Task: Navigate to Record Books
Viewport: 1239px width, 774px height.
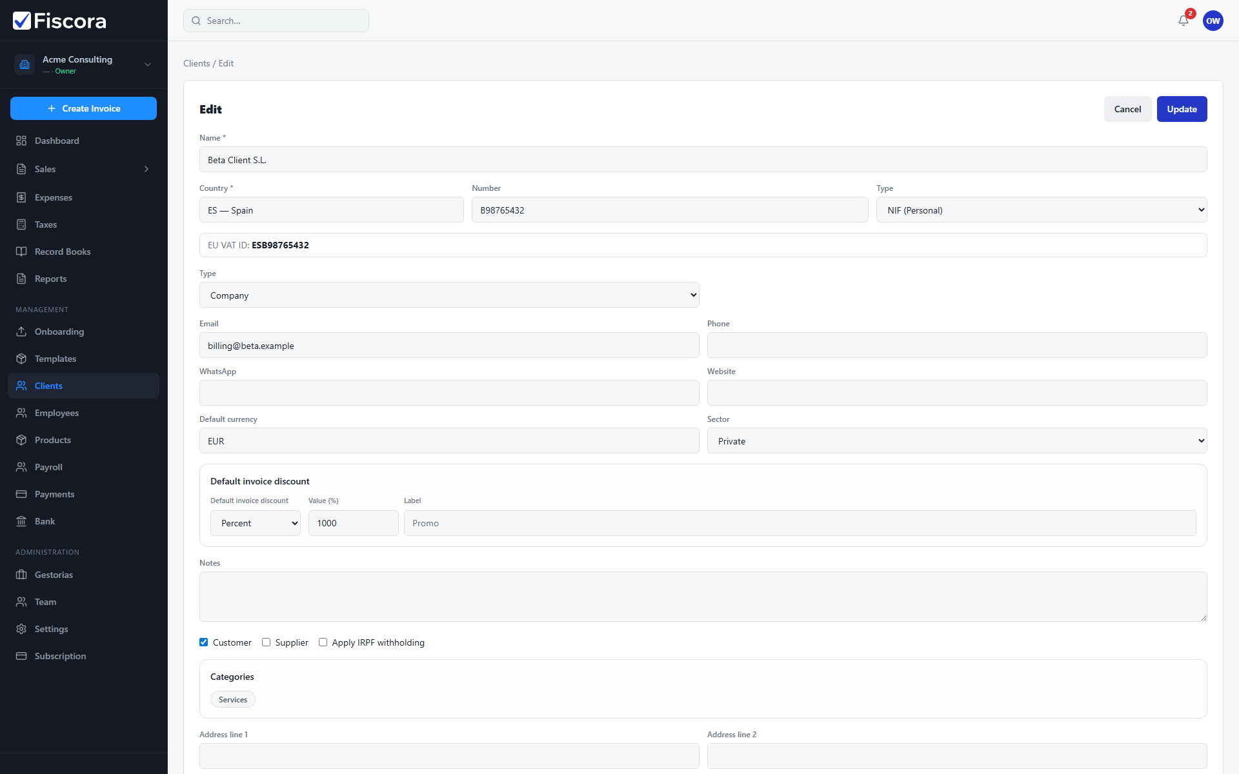Action: pos(83,252)
